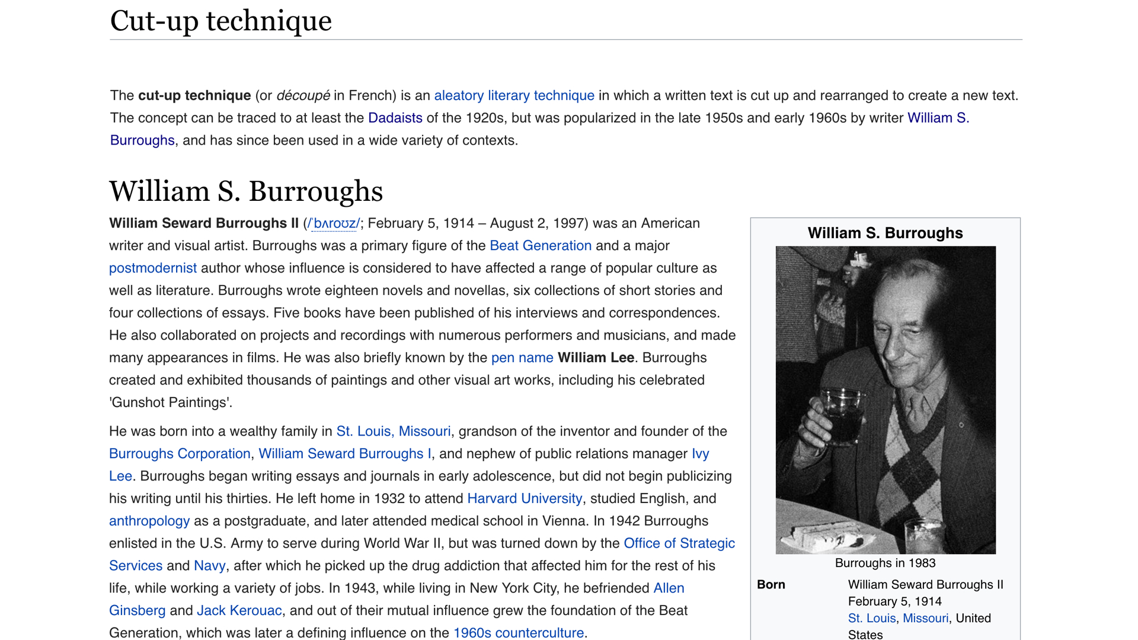Click the postmodernist link

point(152,268)
